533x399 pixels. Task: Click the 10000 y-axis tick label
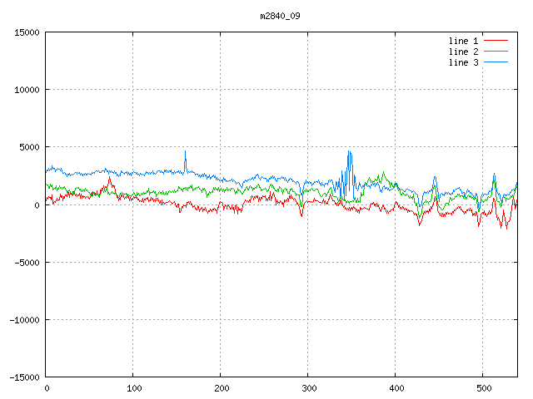(x=26, y=90)
